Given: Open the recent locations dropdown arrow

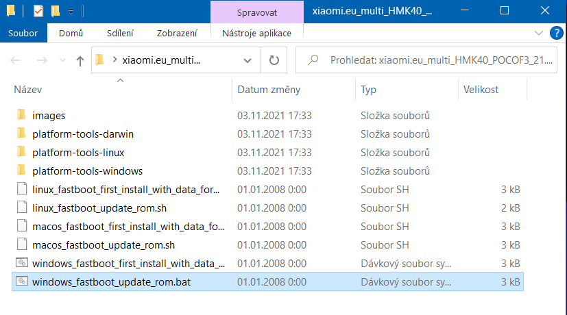Looking at the screenshot, I should pos(62,60).
